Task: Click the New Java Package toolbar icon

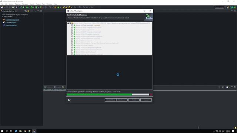Action: 55,7
